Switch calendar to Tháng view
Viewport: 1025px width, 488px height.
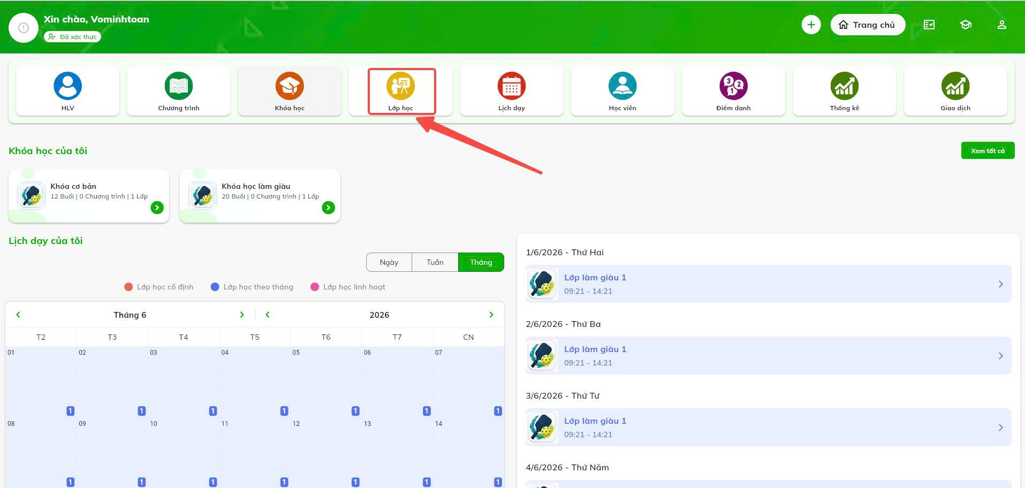pos(481,262)
